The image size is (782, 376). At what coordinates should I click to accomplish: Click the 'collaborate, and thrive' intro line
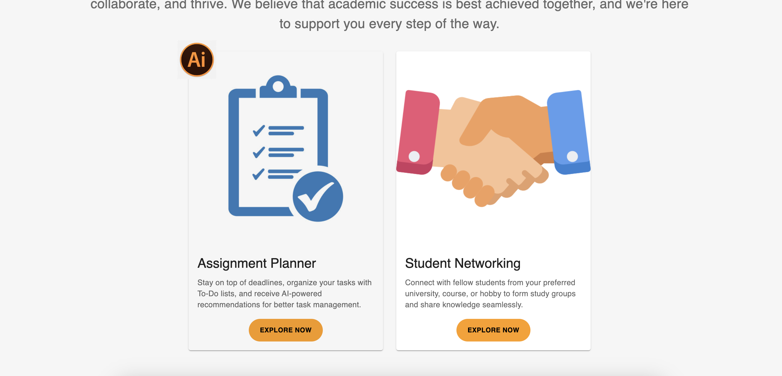389,4
